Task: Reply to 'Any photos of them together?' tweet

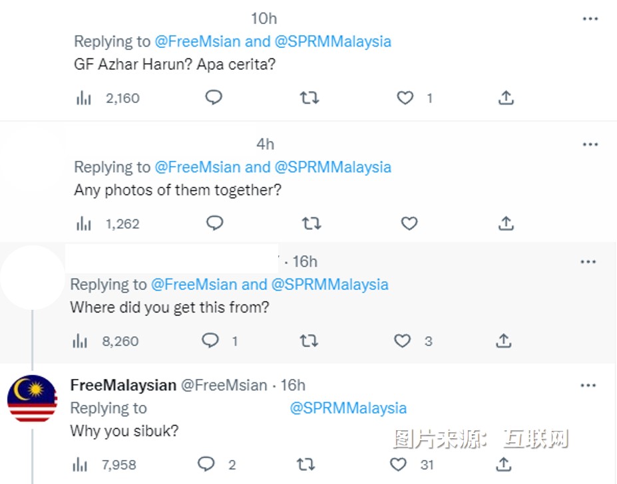Action: point(214,223)
